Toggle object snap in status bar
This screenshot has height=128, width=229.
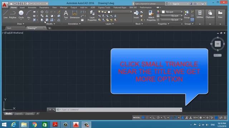point(175,118)
